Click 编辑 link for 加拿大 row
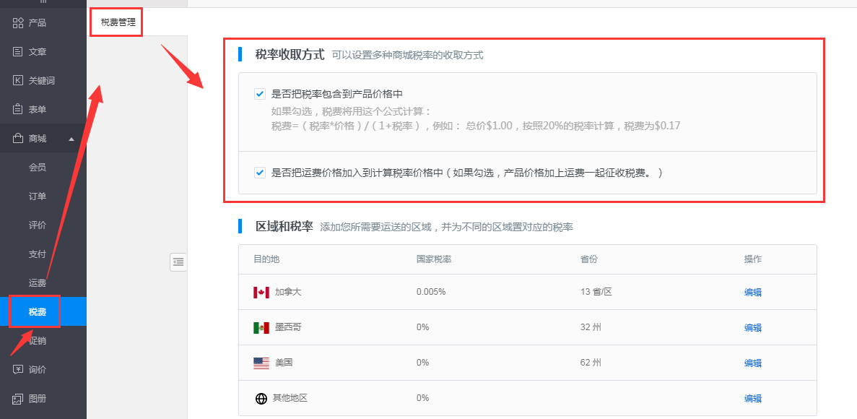The width and height of the screenshot is (857, 419). click(x=752, y=293)
